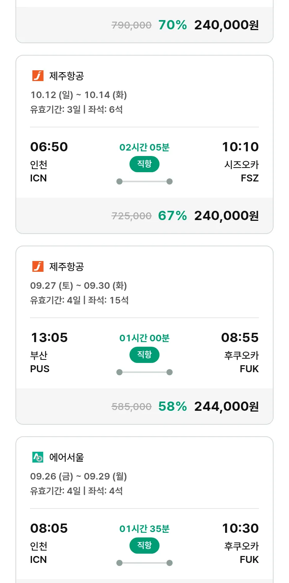Click the 67% discount label

pyautogui.click(x=172, y=216)
